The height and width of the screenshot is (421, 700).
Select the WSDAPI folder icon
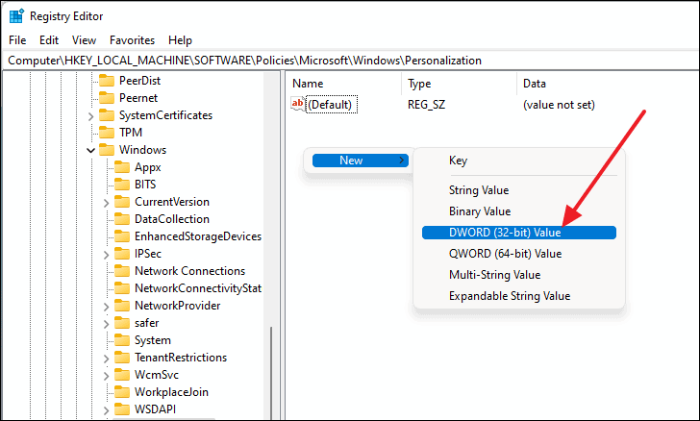[122, 409]
